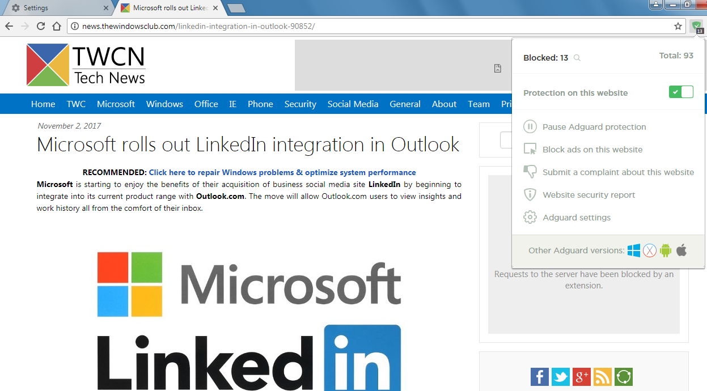The image size is (707, 391).
Task: View site information icon in address bar
Action: (x=75, y=26)
